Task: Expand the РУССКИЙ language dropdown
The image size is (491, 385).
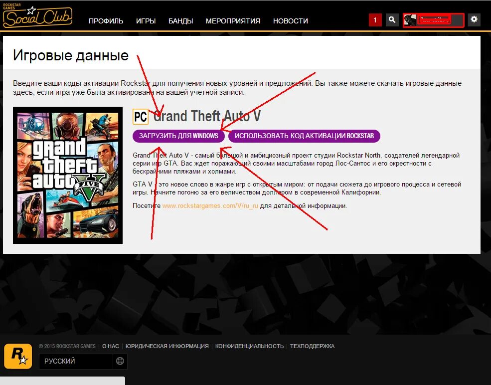Action: [83, 361]
